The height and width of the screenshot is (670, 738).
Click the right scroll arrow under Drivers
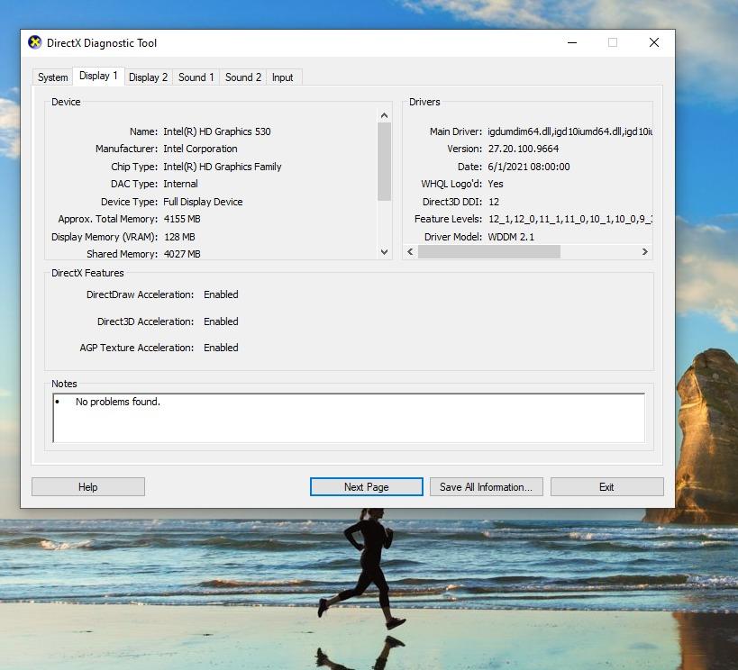646,252
